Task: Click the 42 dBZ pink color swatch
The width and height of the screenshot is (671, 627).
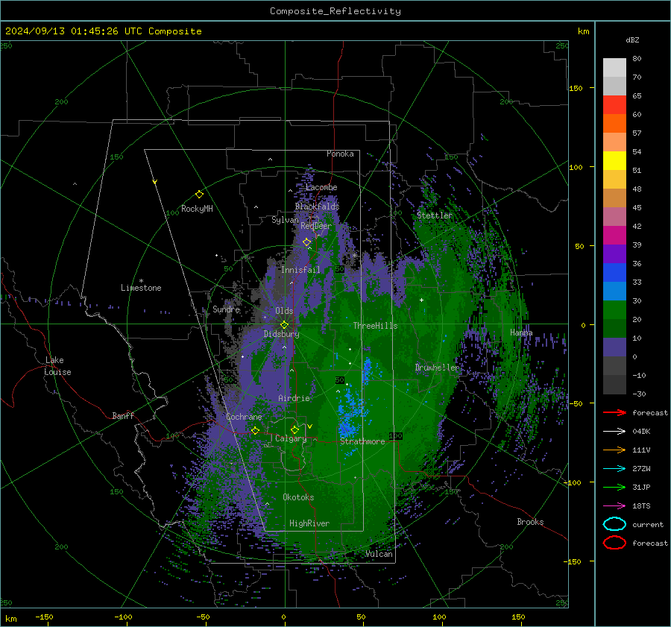Action: (614, 236)
